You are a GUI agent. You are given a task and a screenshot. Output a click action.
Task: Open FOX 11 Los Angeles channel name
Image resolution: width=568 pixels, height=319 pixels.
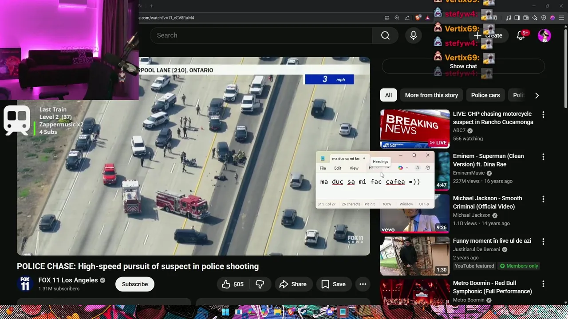click(x=68, y=280)
